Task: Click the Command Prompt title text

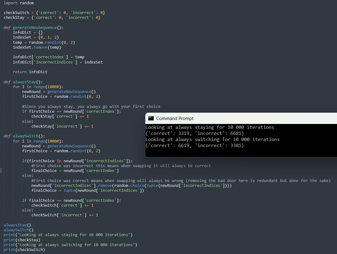Action: click(x=175, y=118)
